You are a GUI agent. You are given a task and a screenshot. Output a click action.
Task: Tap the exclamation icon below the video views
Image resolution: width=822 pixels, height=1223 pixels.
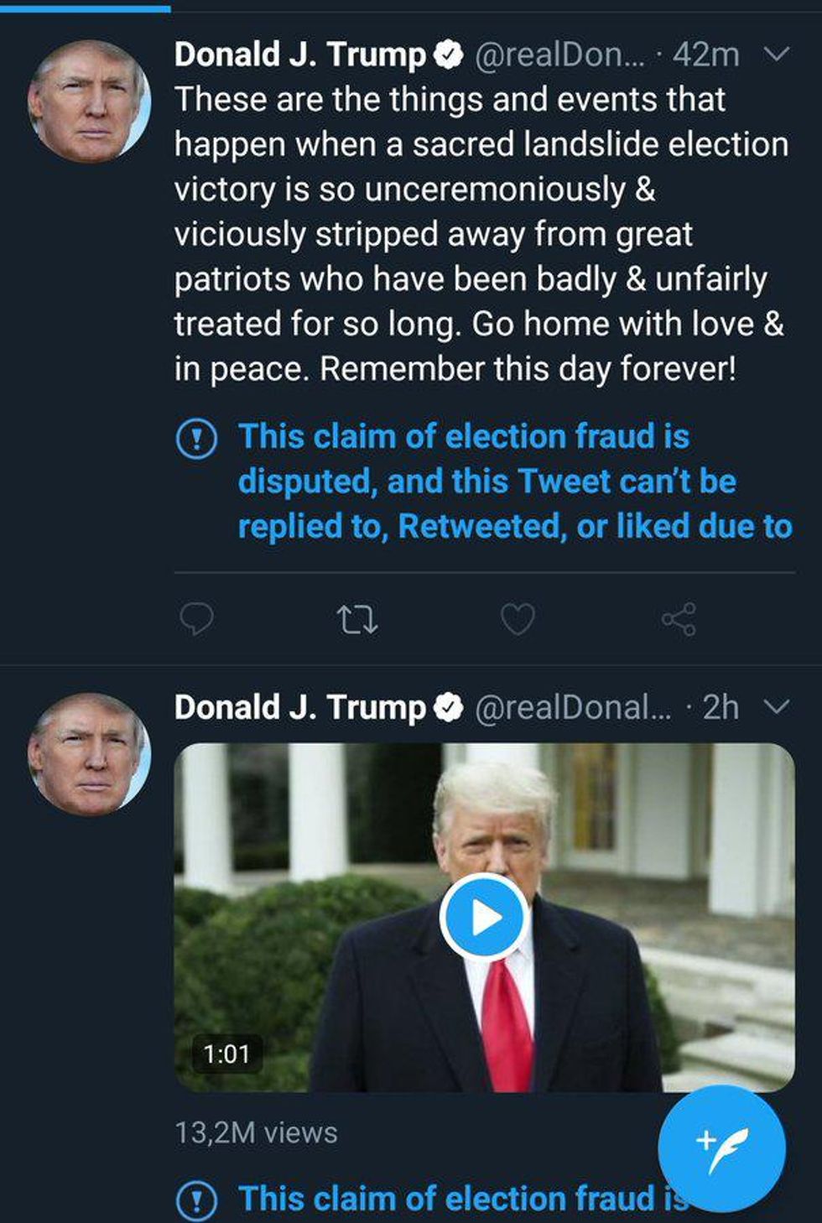pos(197,1200)
